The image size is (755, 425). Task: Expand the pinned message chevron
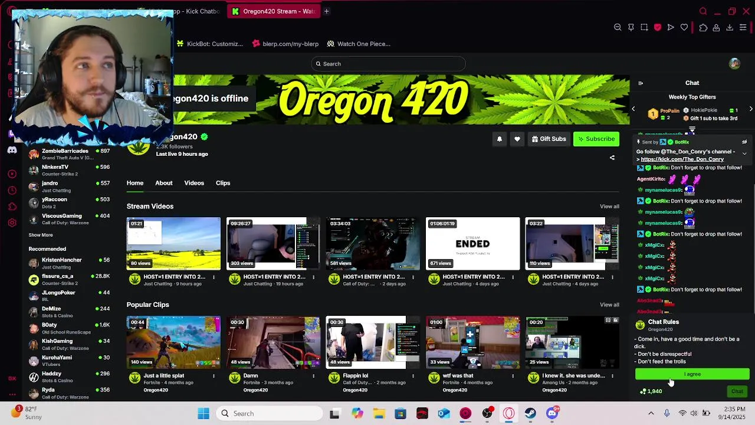(x=744, y=153)
